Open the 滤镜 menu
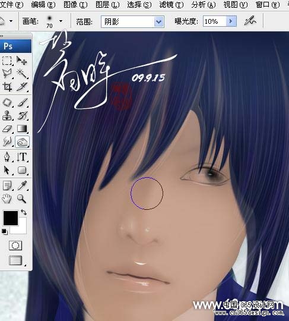Image resolution: width=289 pixels, height=321 pixels. 172,5
